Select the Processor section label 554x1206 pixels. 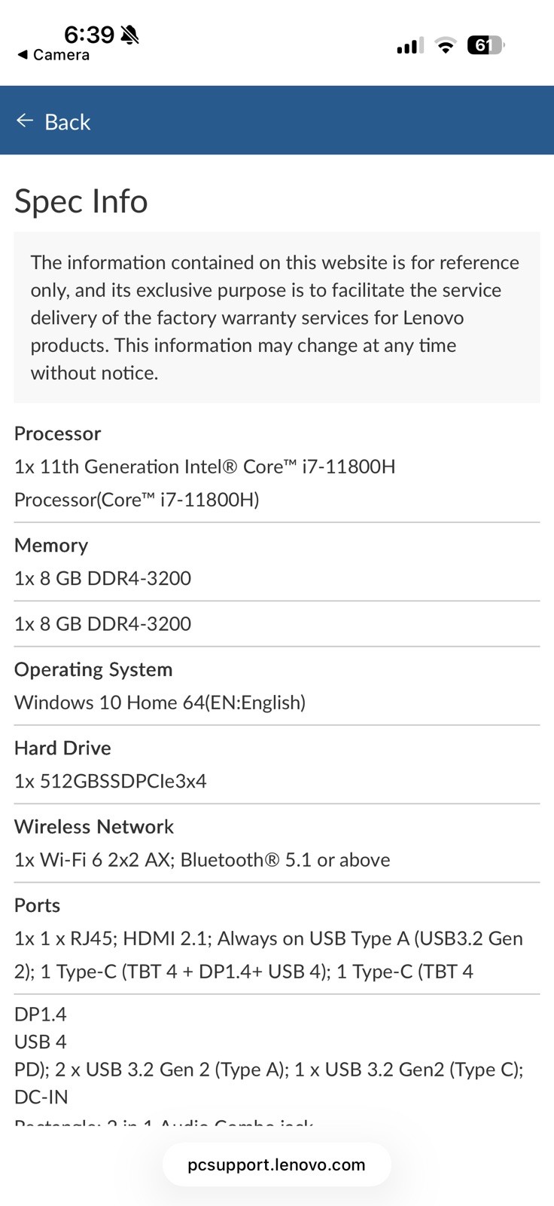tap(57, 433)
